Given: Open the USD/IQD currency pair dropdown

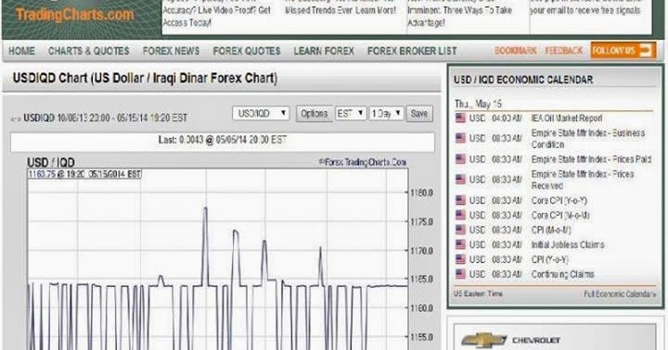Looking at the screenshot, I should (x=261, y=114).
